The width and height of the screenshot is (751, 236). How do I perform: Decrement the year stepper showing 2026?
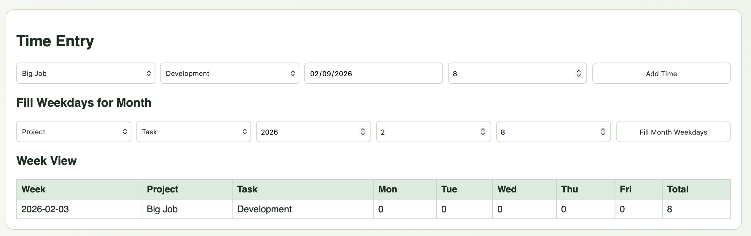coord(363,134)
